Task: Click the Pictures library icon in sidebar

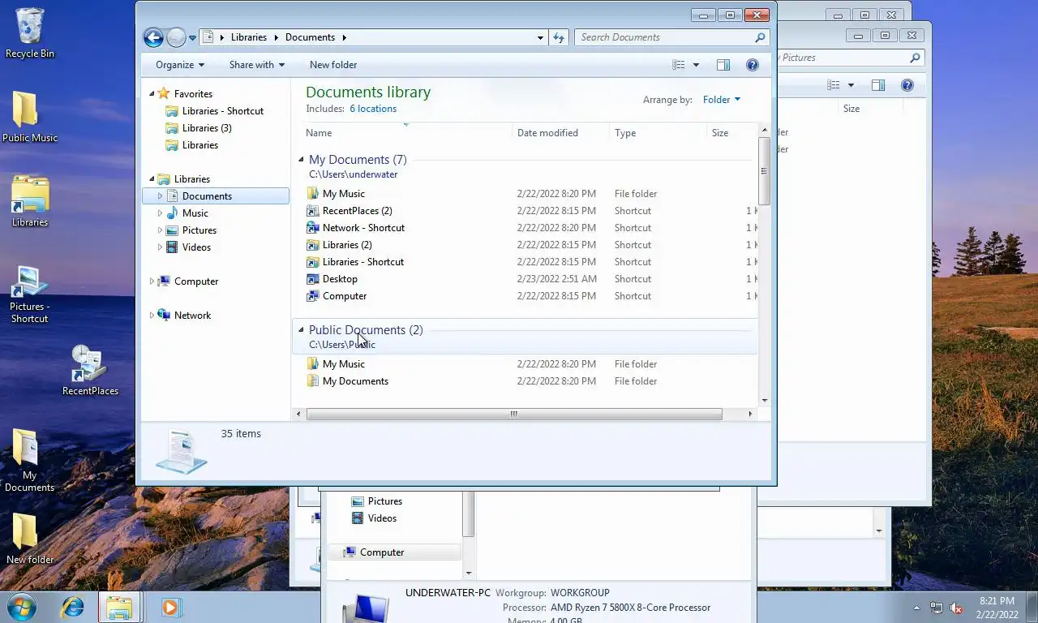Action: coord(172,230)
